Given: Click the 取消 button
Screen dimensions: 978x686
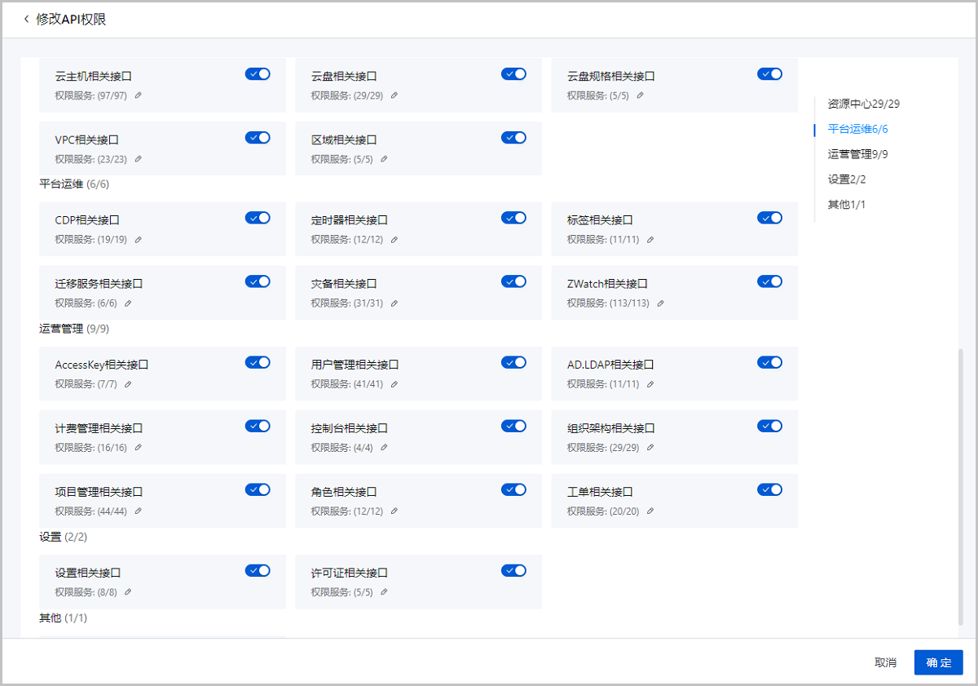Looking at the screenshot, I should pyautogui.click(x=885, y=662).
